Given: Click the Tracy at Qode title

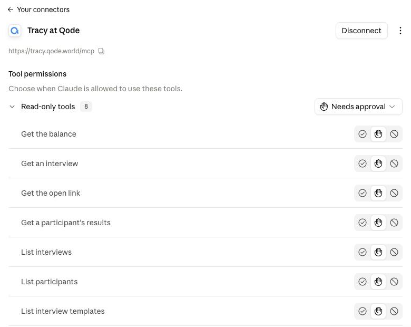Looking at the screenshot, I should click(x=53, y=31).
